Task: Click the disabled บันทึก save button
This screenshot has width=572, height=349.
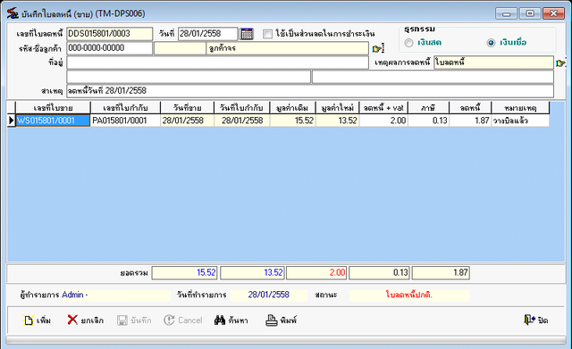Action: pos(134,320)
